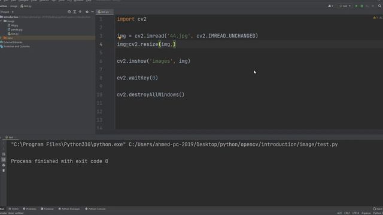Click the warning triangle inspection indicator
383x215 pixels.
(375, 17)
